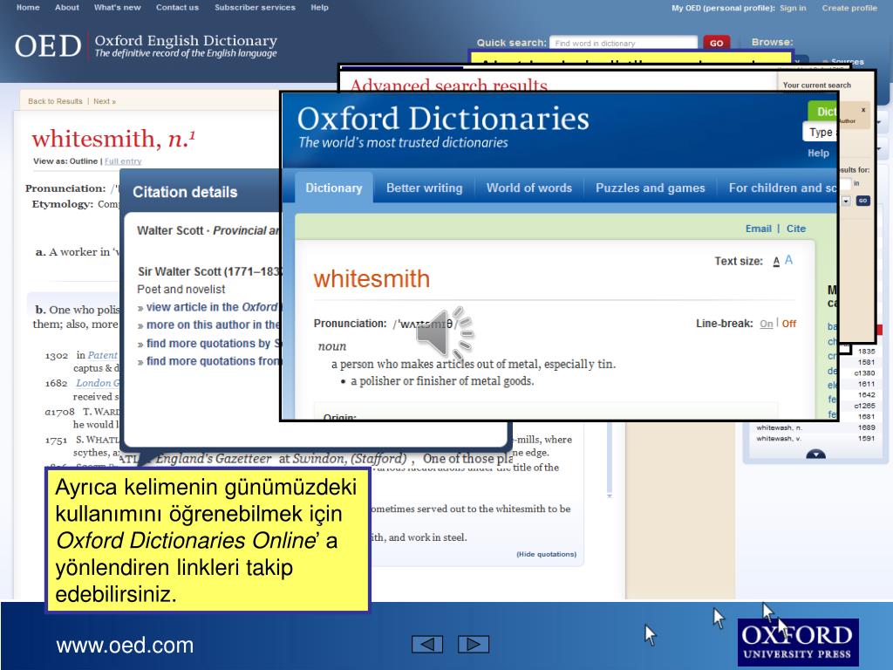Click the Create profile link
Image resolution: width=893 pixels, height=670 pixels.
[849, 8]
